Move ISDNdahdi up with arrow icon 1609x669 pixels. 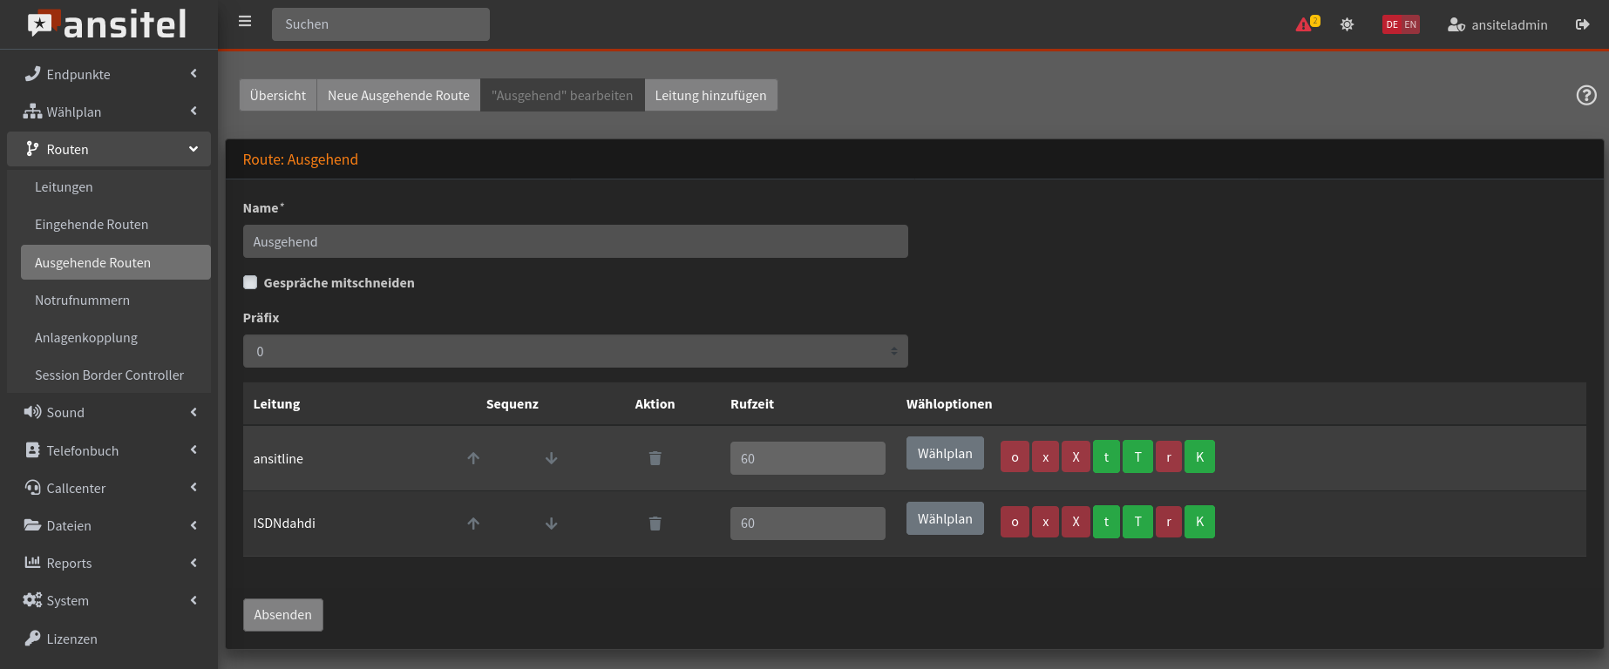tap(473, 524)
